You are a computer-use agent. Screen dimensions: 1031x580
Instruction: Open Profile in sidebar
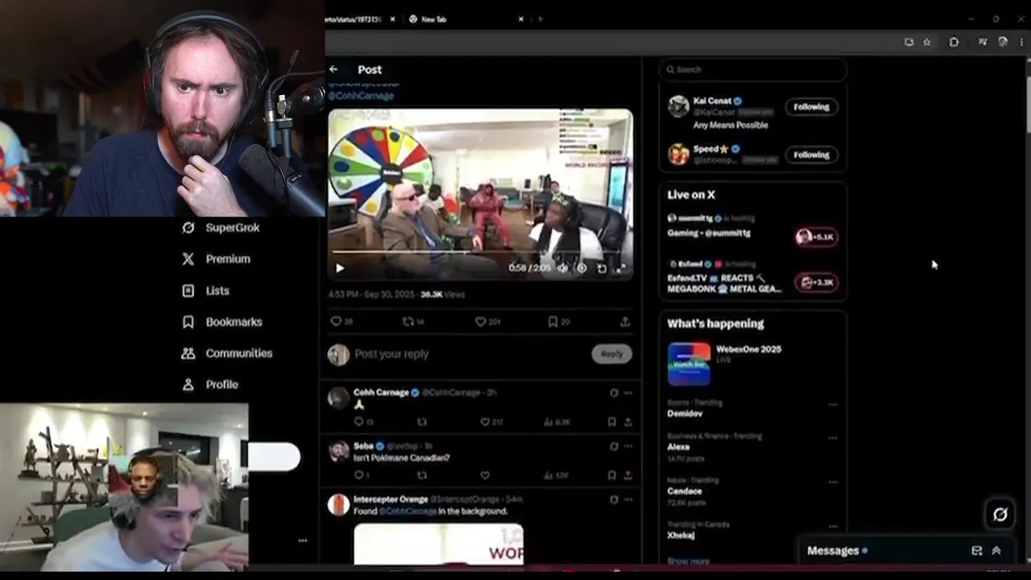pos(209,384)
